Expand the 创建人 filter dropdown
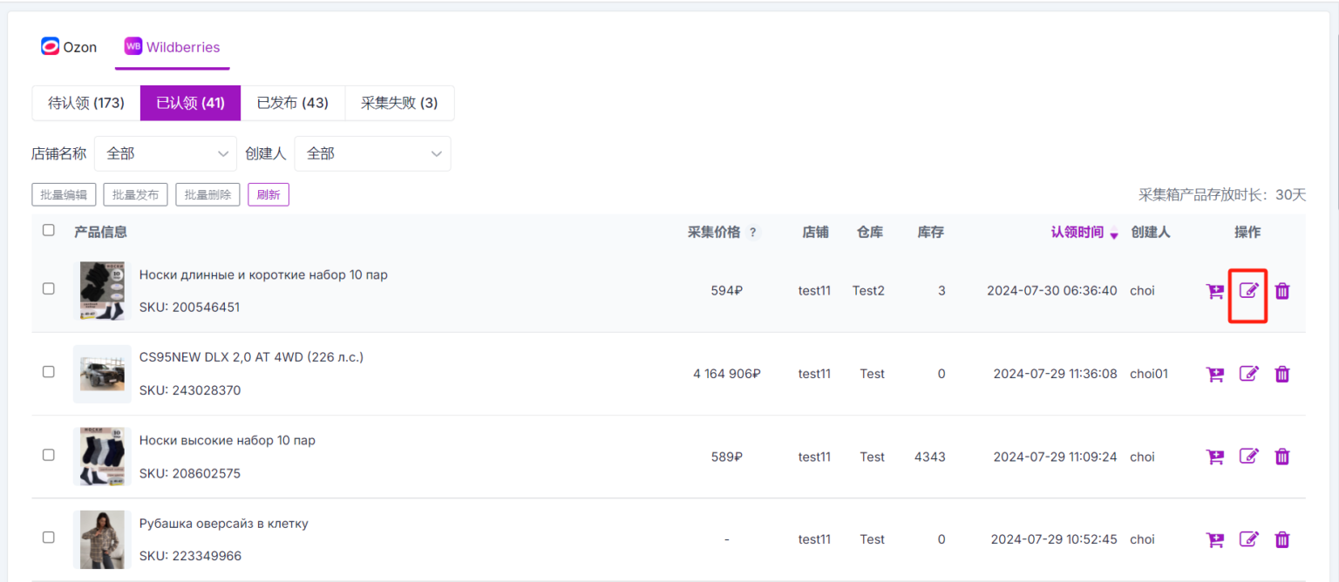This screenshot has width=1339, height=582. [372, 153]
